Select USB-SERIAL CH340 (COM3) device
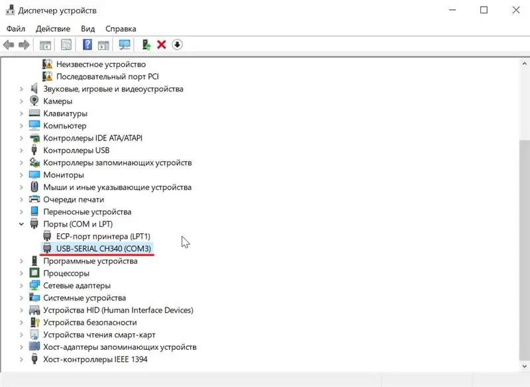 point(103,249)
